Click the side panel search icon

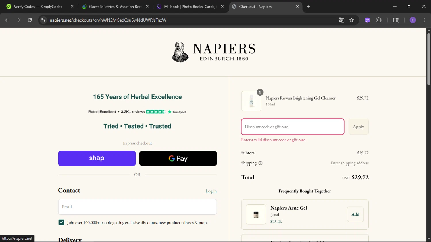(x=396, y=20)
